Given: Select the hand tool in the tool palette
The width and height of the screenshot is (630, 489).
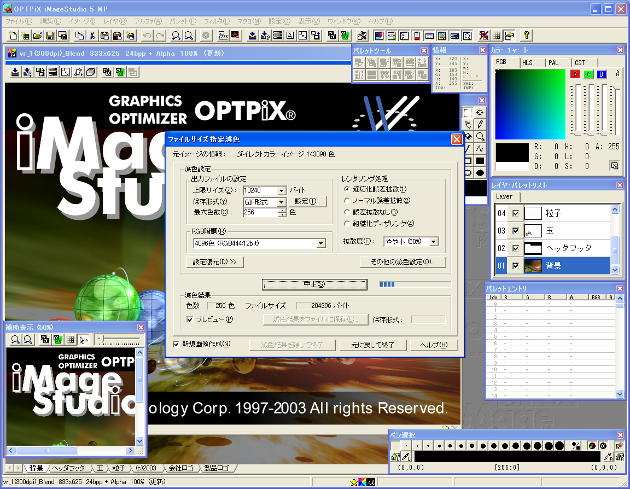Looking at the screenshot, I should click(x=468, y=125).
